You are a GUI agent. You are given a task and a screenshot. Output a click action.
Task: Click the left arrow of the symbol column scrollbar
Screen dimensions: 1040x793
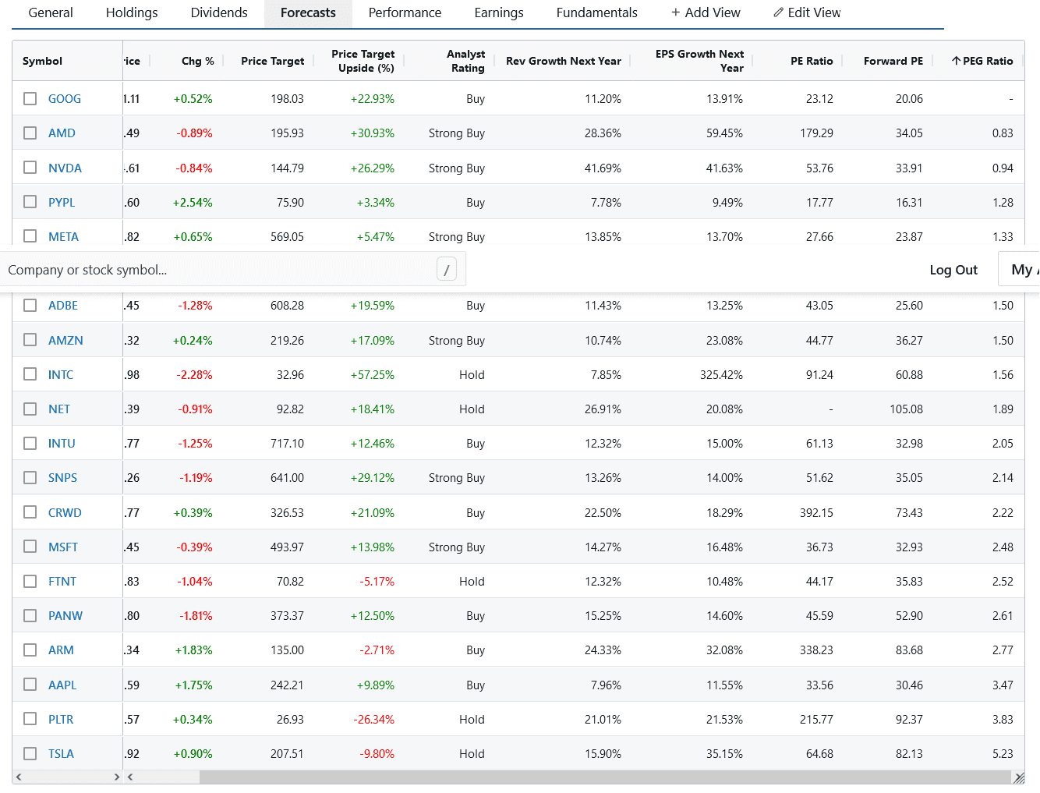(19, 777)
